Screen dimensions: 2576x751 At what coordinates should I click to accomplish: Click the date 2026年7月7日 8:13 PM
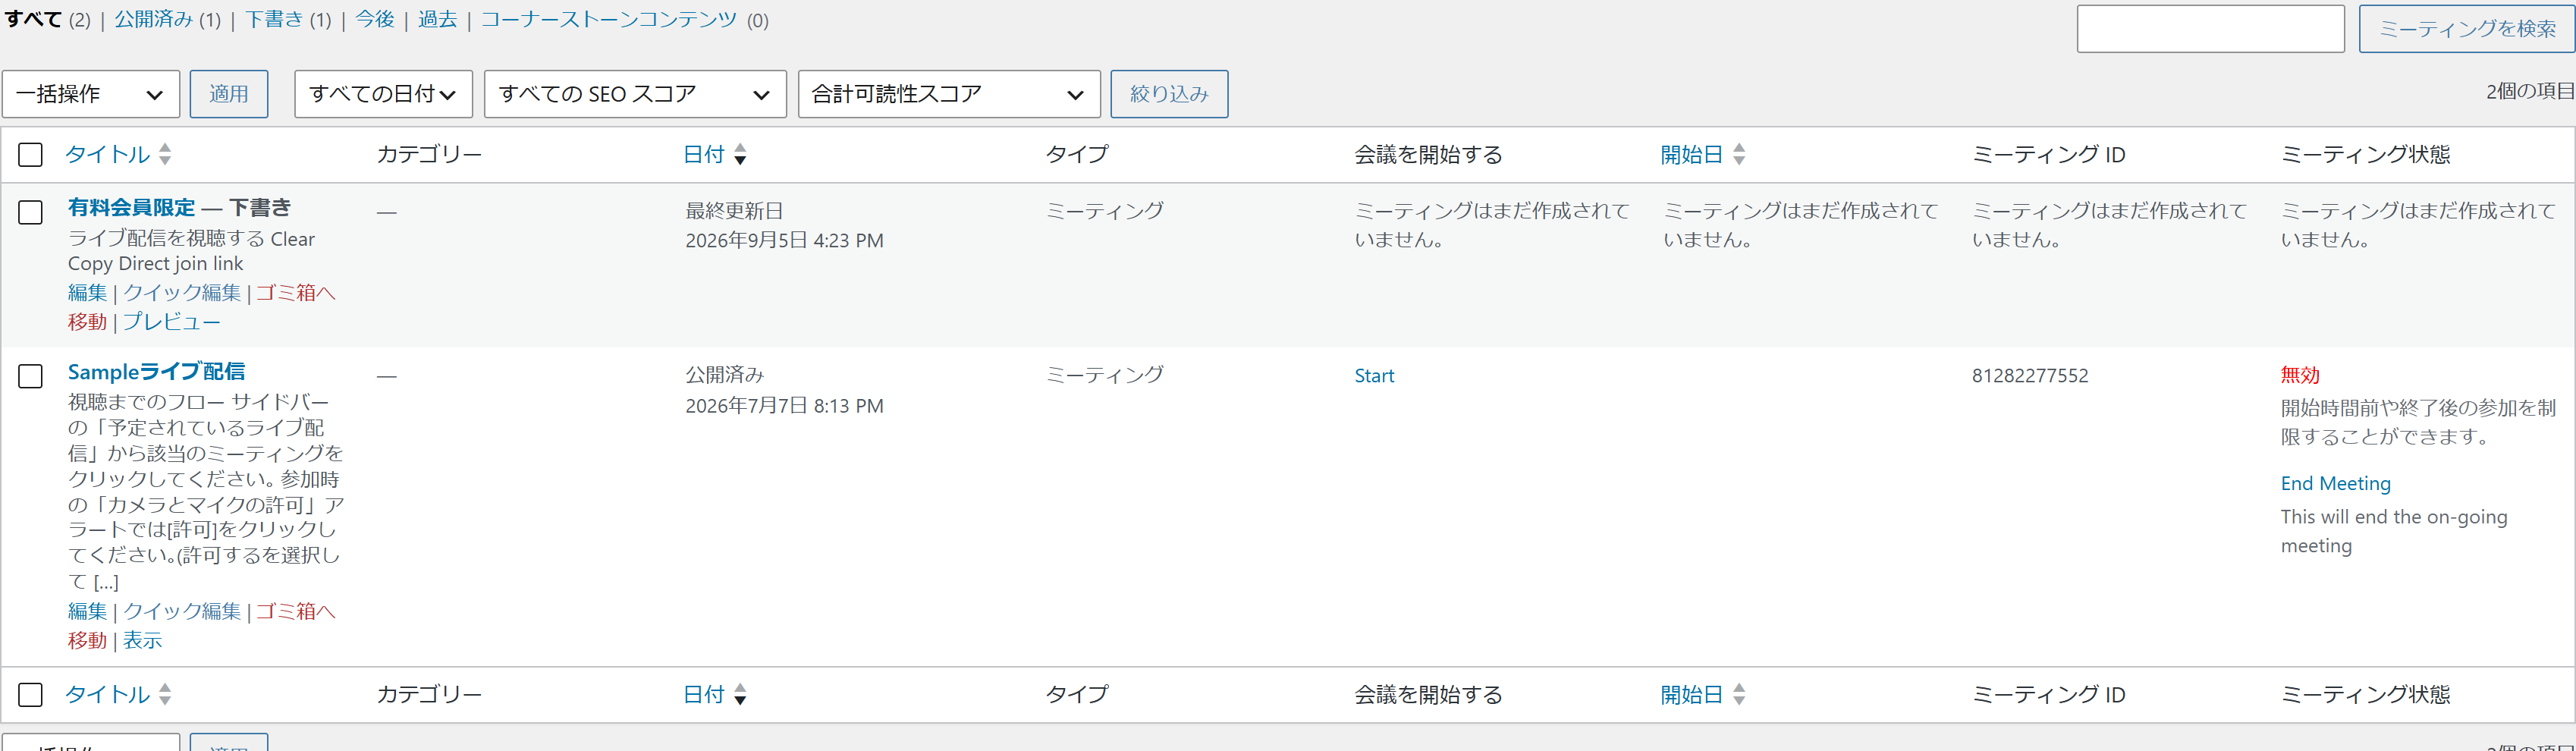784,406
